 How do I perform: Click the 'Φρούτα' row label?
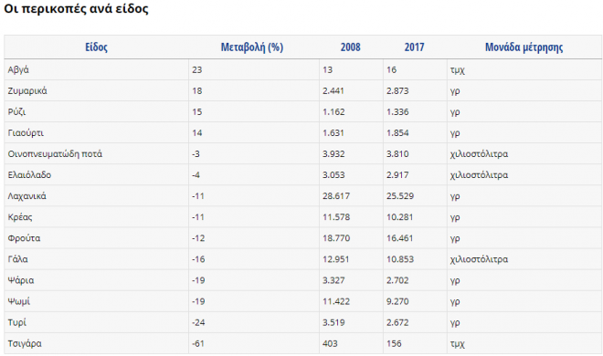tap(24, 238)
